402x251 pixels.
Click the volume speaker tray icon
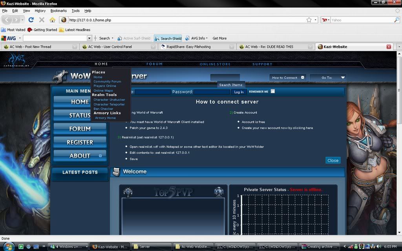tap(379, 247)
